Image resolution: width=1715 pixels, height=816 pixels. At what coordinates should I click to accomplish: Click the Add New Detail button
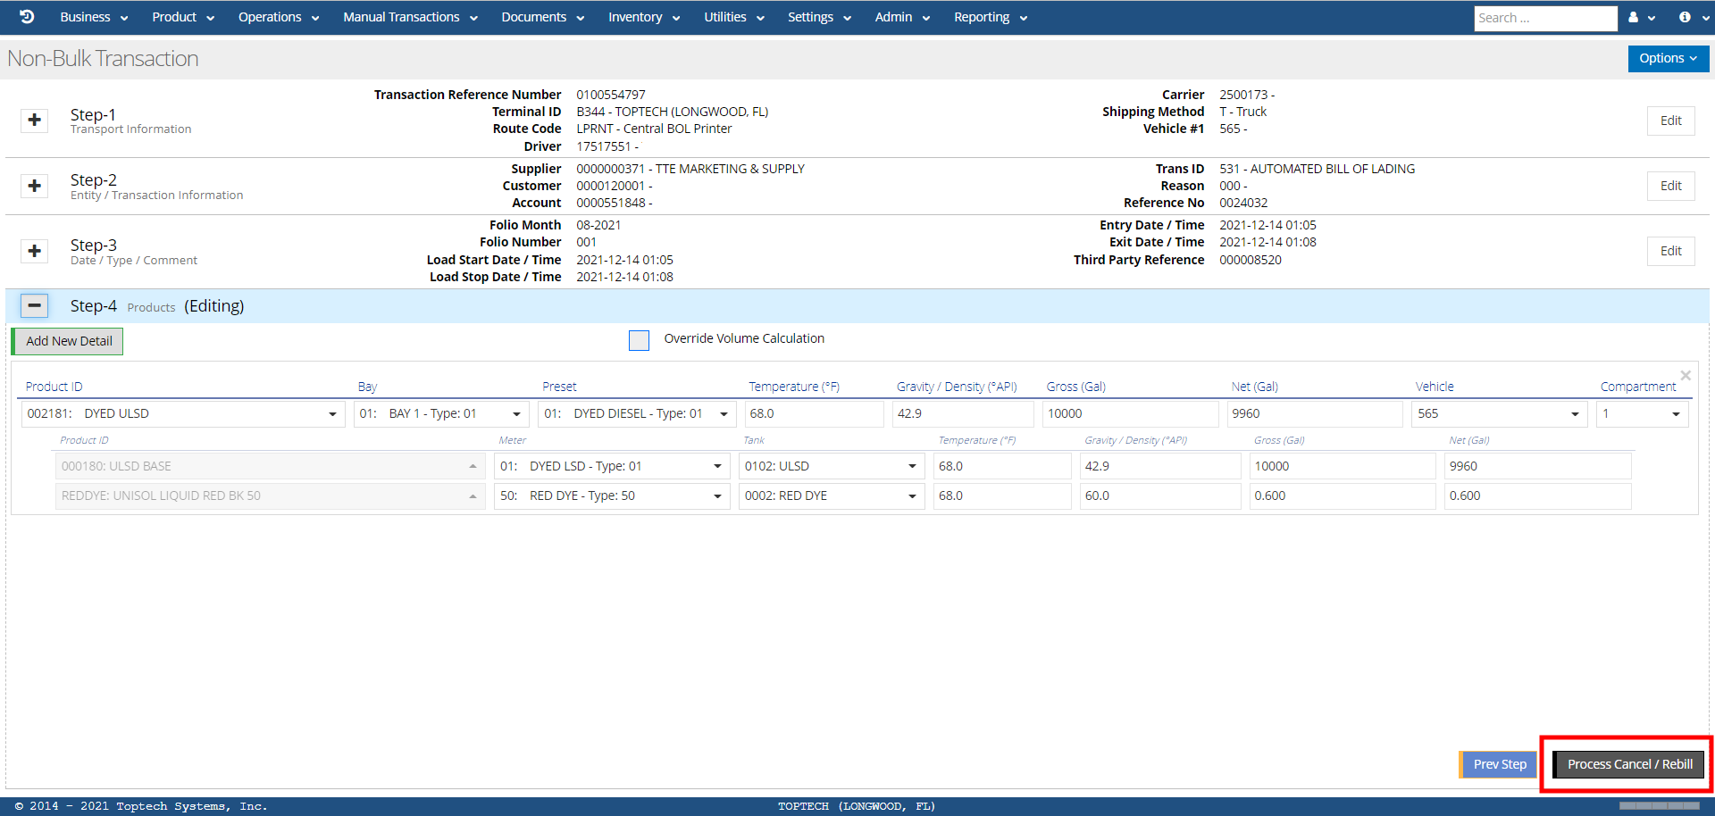[x=69, y=341]
